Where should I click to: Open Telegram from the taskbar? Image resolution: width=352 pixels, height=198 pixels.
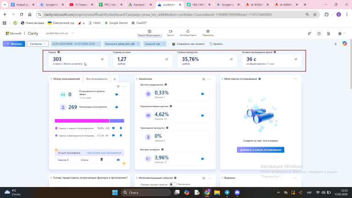(x=227, y=192)
